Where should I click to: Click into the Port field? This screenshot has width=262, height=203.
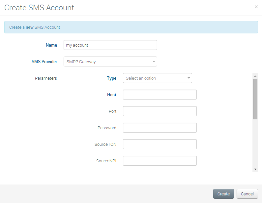tap(160, 111)
